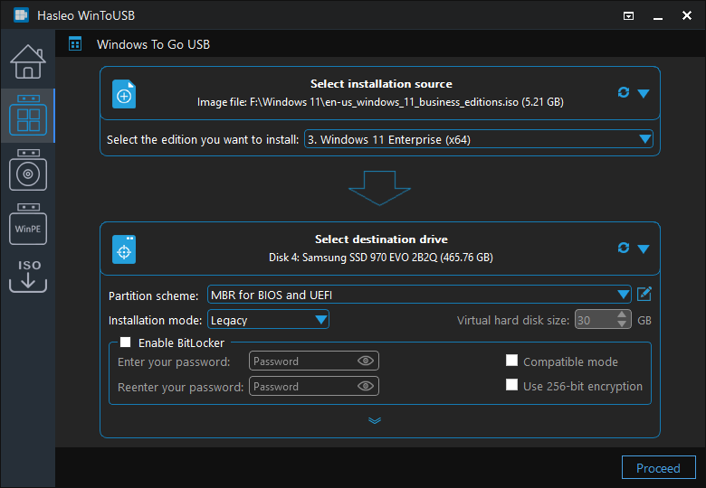The width and height of the screenshot is (706, 488).
Task: Click the image file path text
Action: pos(380,102)
